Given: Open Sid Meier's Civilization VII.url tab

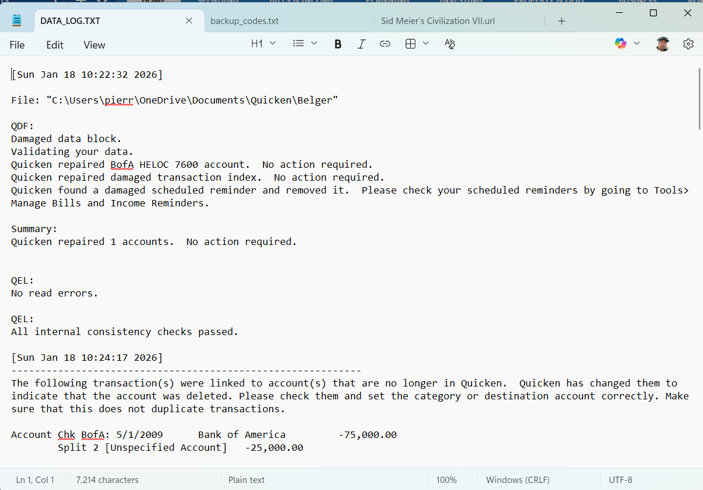Looking at the screenshot, I should (438, 21).
